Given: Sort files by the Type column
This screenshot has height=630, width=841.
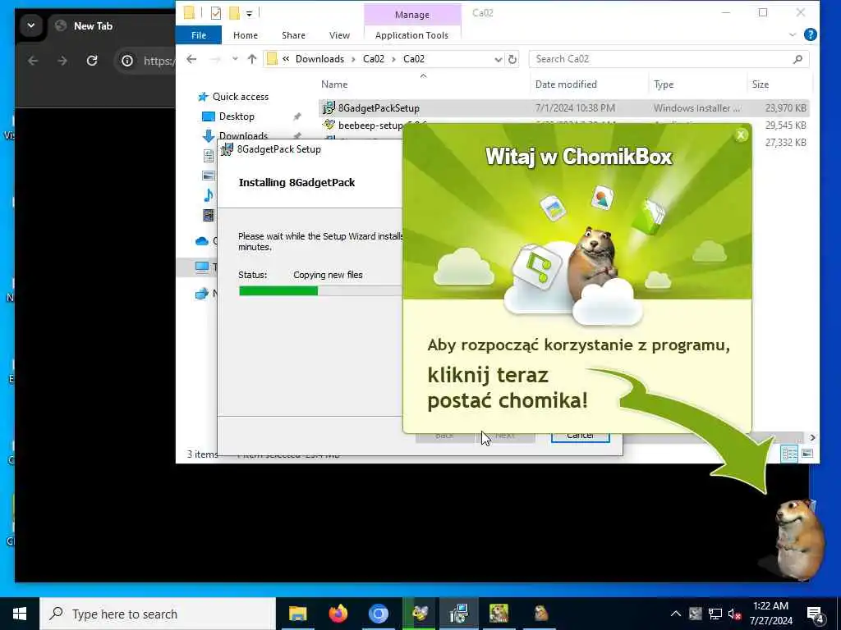Looking at the screenshot, I should point(664,84).
